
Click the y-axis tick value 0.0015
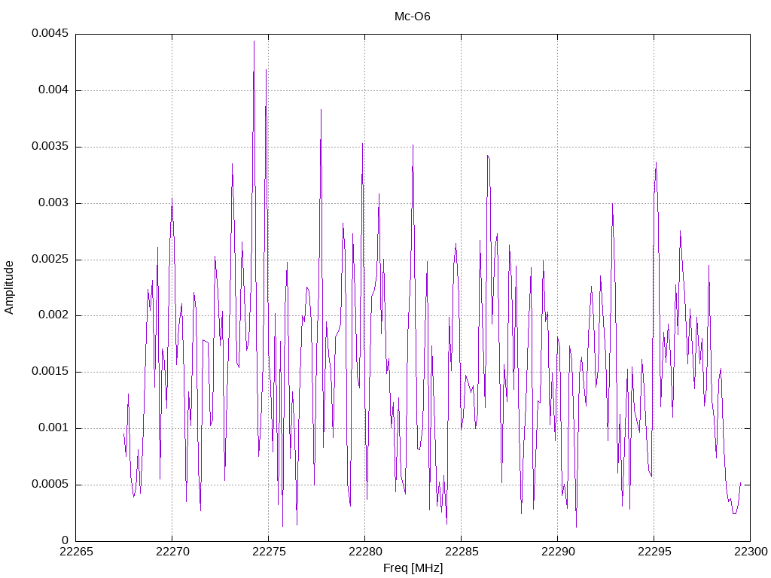tap(50, 372)
